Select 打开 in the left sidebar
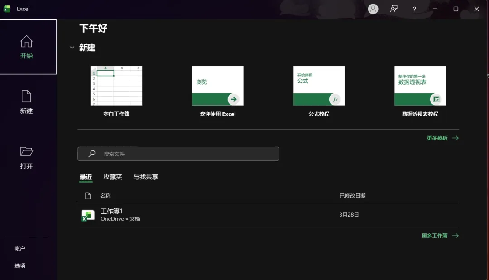Image resolution: width=489 pixels, height=280 pixels. point(27,158)
